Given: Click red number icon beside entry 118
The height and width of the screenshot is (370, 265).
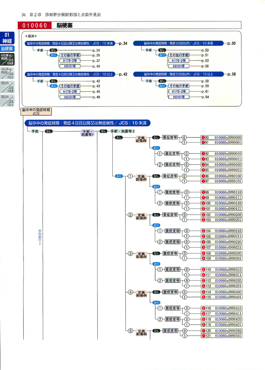Looking at the screenshot, I should (203, 319).
